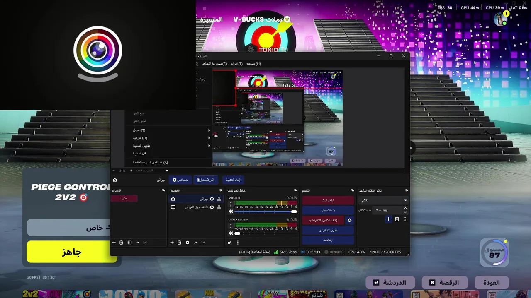Hide the جوالي source with eye icon
Image resolution: width=531 pixels, height=298 pixels.
[x=212, y=199]
